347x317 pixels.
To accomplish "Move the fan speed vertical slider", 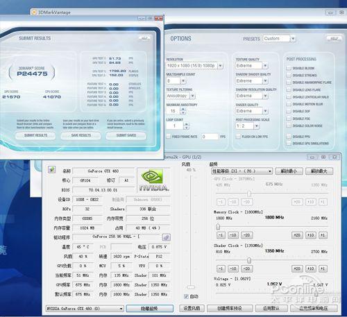I will pos(191,287).
